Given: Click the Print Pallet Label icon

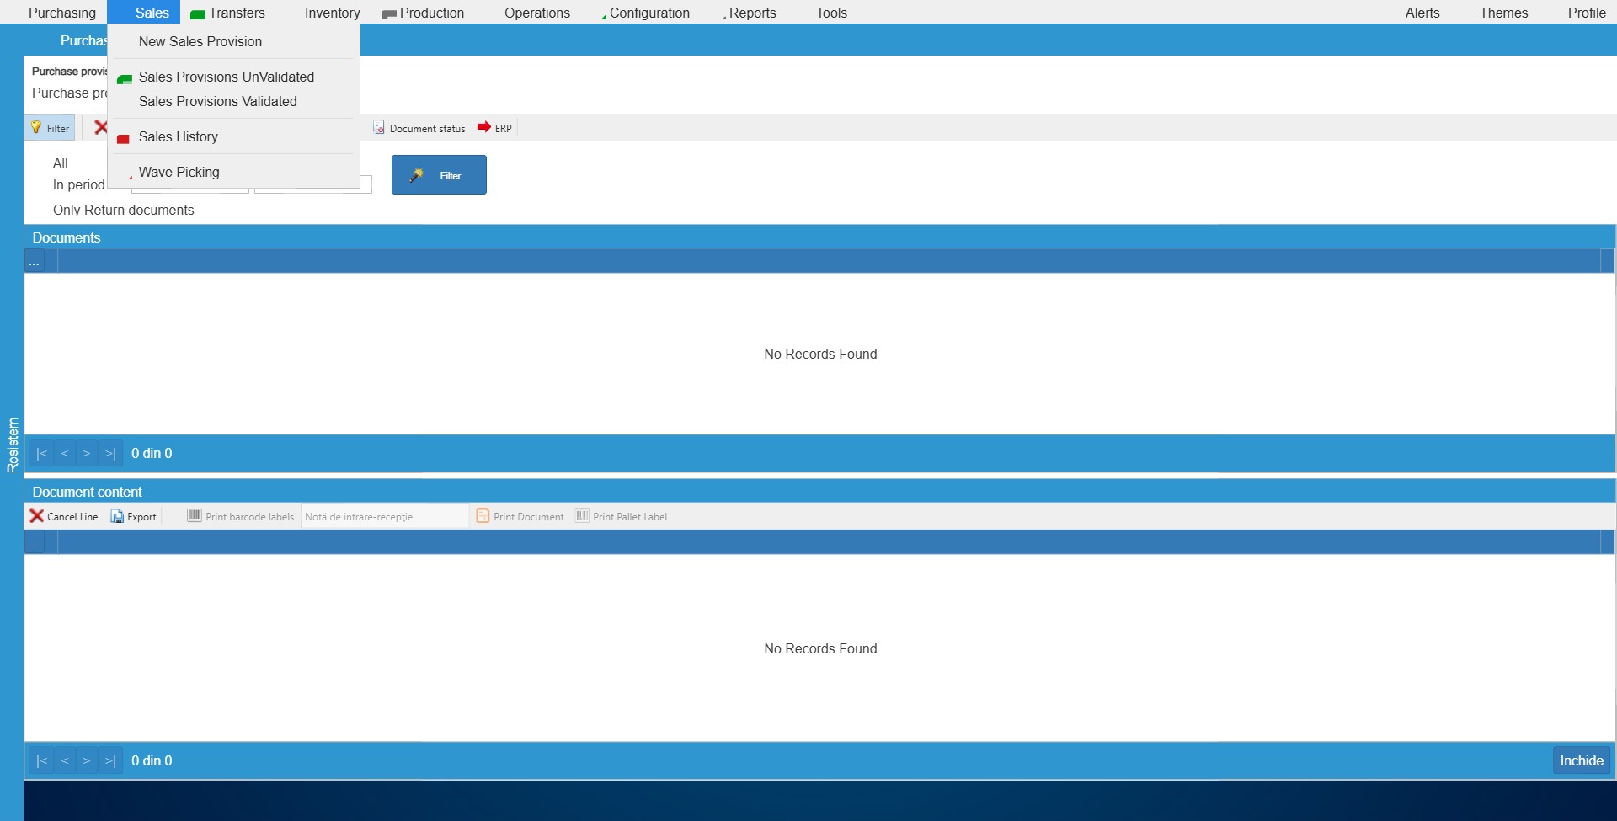Looking at the screenshot, I should [581, 515].
